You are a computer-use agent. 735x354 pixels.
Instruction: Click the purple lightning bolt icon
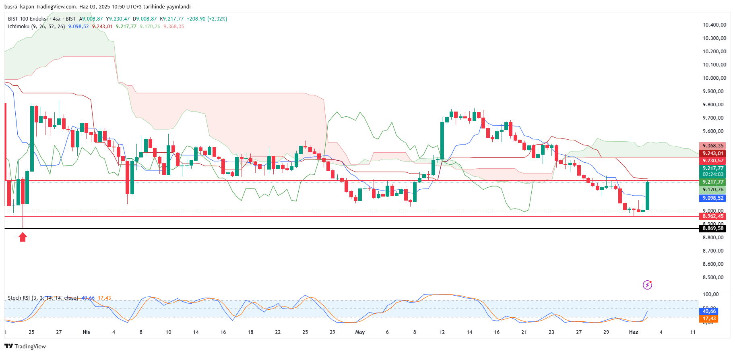coord(647,285)
